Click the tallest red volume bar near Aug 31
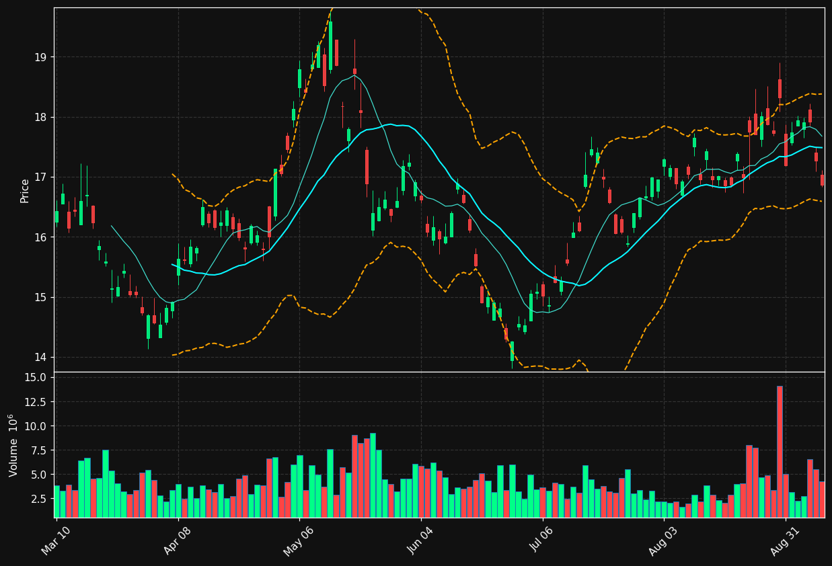The width and height of the screenshot is (832, 566). (x=780, y=452)
